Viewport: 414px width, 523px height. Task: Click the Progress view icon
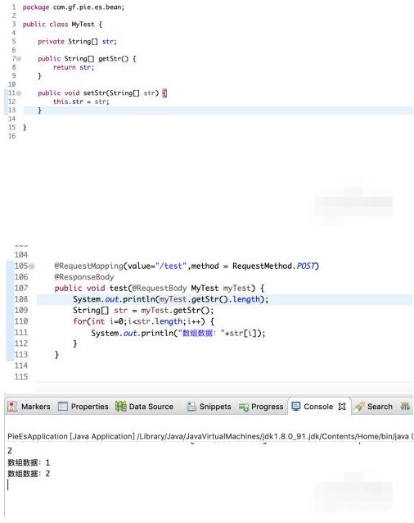click(x=244, y=407)
